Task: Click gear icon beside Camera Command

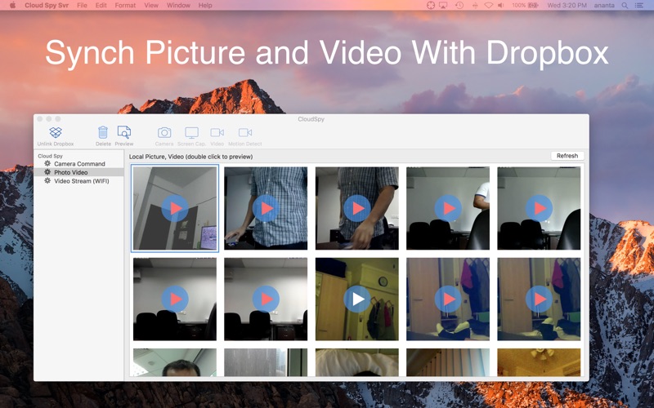Action: coord(47,164)
